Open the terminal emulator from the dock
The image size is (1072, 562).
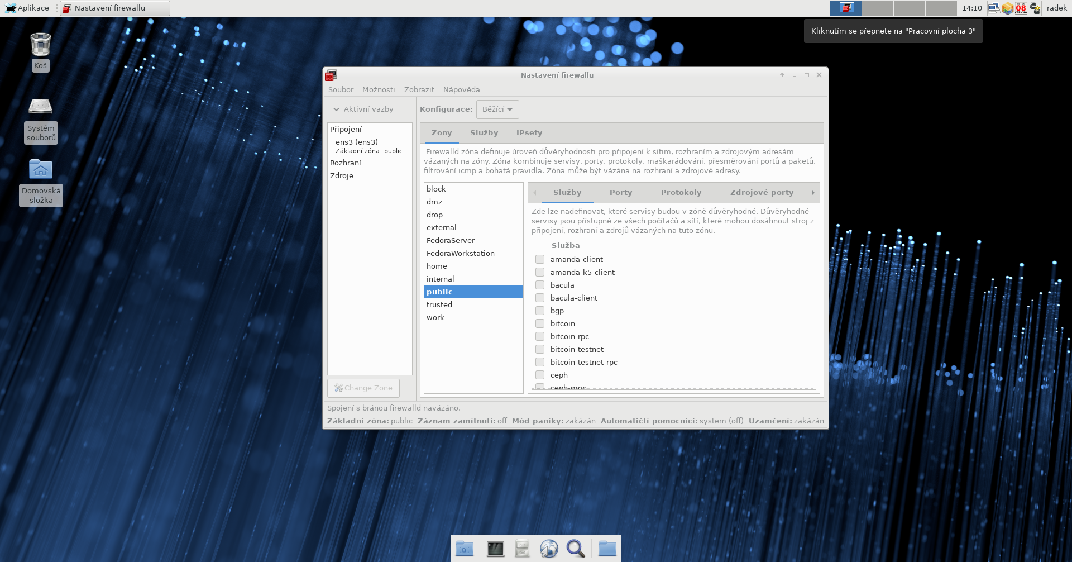pyautogui.click(x=495, y=549)
